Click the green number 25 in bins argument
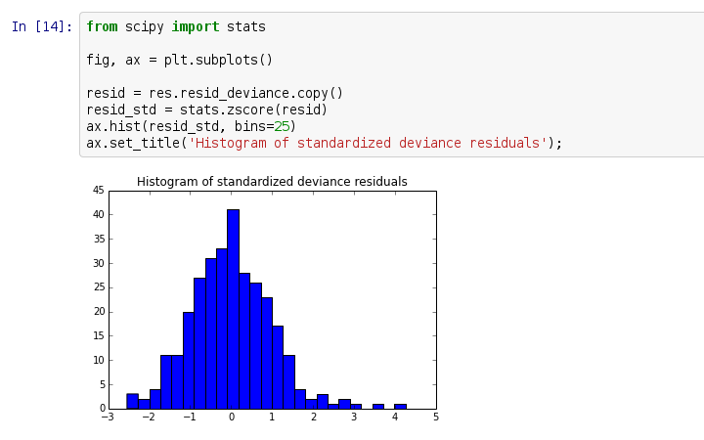Image resolution: width=704 pixels, height=440 pixels. point(281,126)
